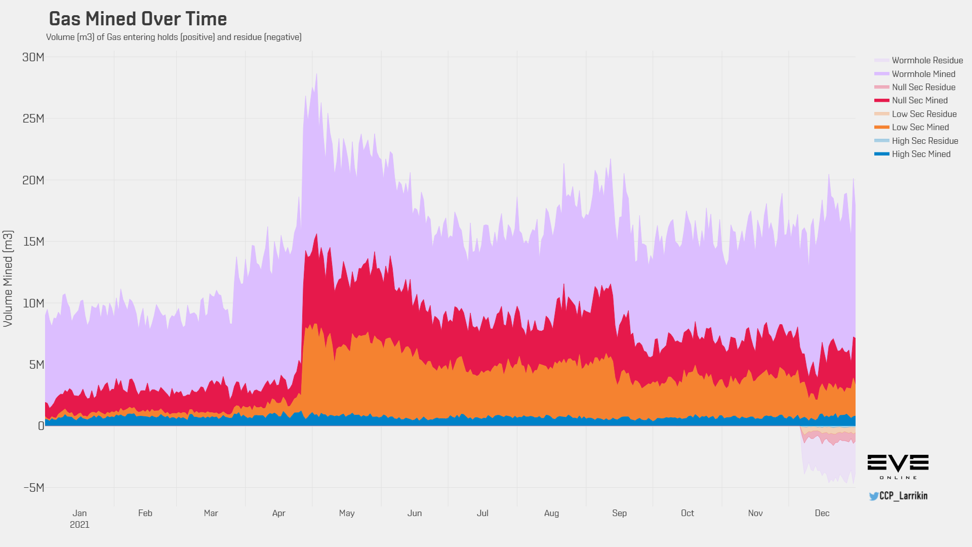Toggle the Null Sec Mined legend entry
The height and width of the screenshot is (547, 972).
911,100
